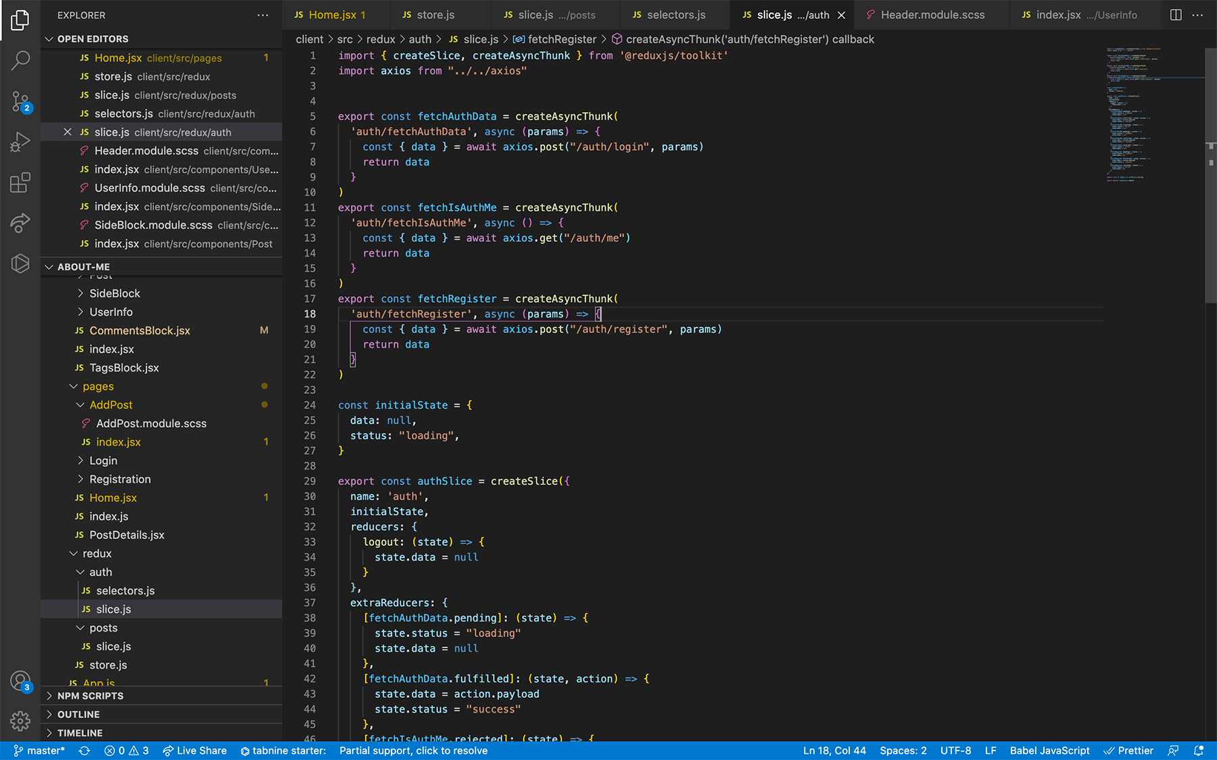Open the Explorer view icon

click(20, 20)
